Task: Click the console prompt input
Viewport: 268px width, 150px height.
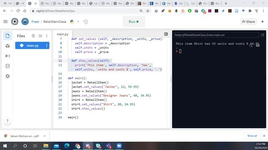Action: [x=180, y=51]
